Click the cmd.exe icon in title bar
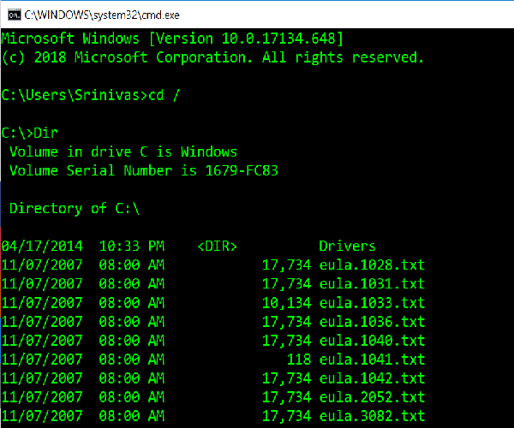Viewport: 514px width, 428px height. (x=14, y=15)
